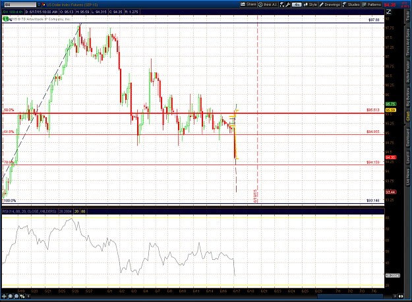Click the scroll right arrow
Image resolution: width=412 pixels, height=302 pixels.
click(395, 296)
